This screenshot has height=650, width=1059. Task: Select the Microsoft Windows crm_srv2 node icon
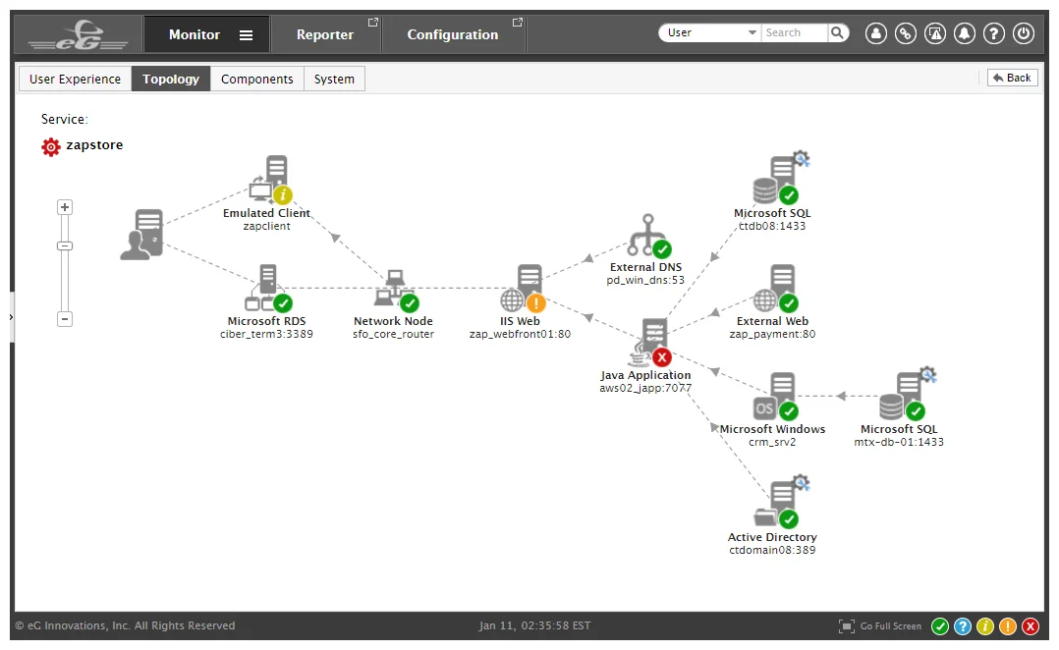click(x=776, y=397)
